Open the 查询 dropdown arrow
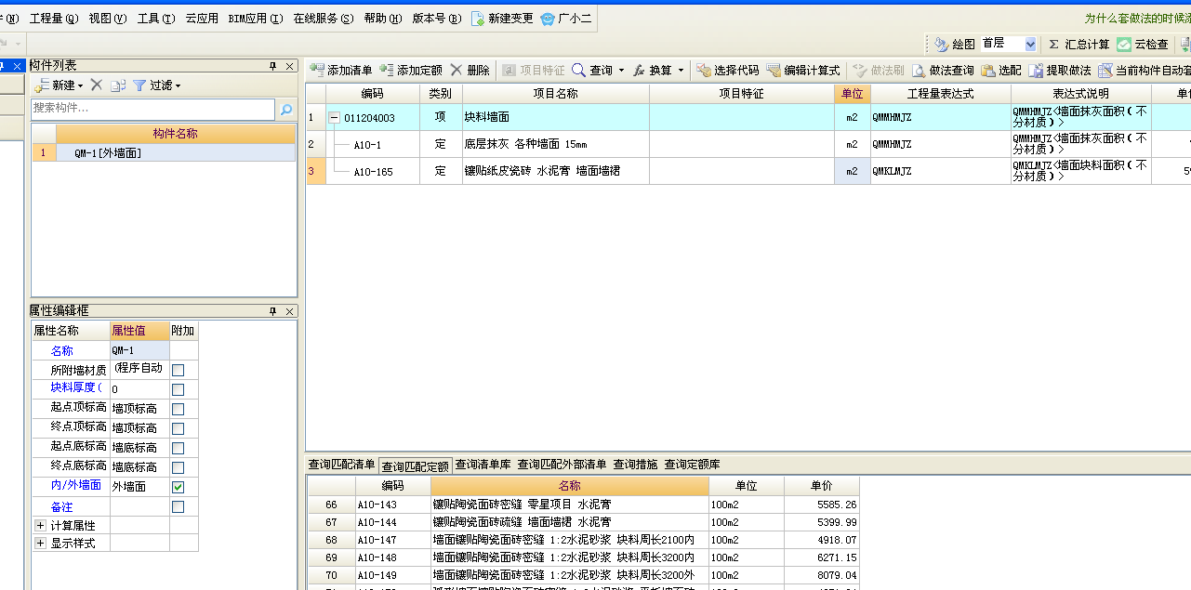This screenshot has height=590, width=1191. tap(621, 70)
